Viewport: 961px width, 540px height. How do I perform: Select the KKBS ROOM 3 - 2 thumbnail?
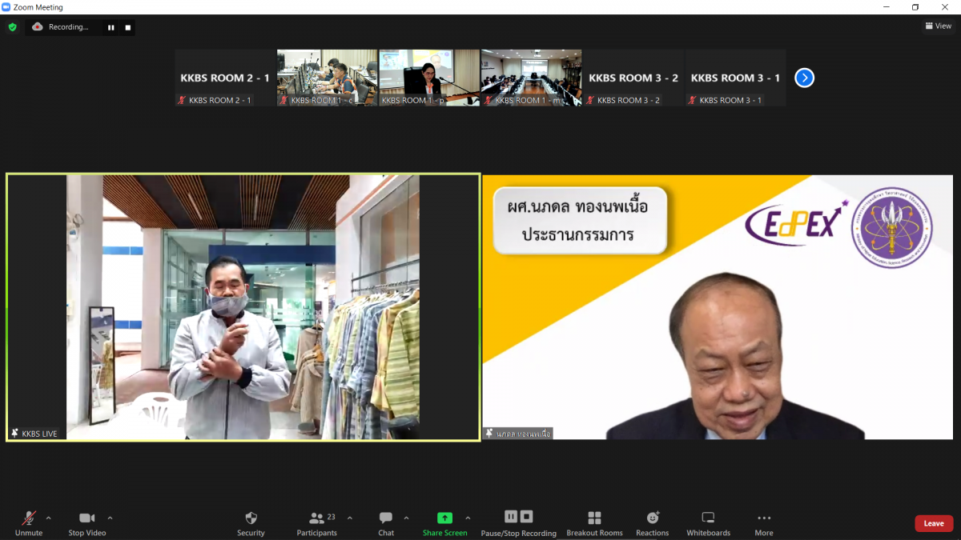(633, 78)
